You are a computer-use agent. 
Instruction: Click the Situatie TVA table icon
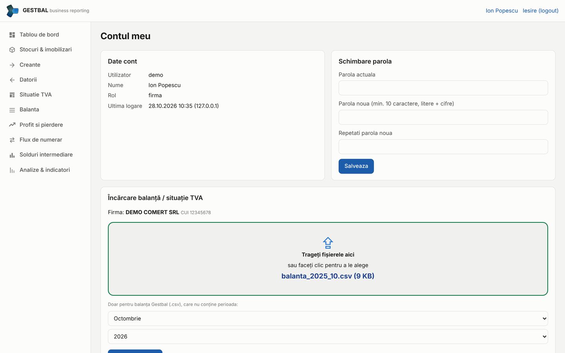click(x=12, y=95)
